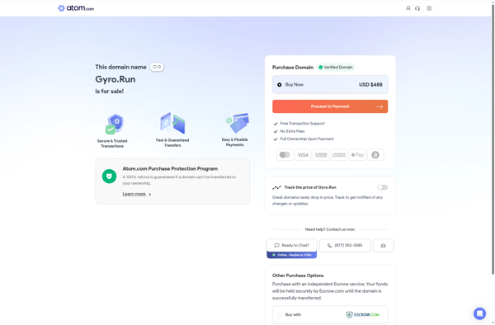This screenshot has height=325, width=495.
Task: Click the Apple Pay payment icon
Action: click(x=357, y=155)
